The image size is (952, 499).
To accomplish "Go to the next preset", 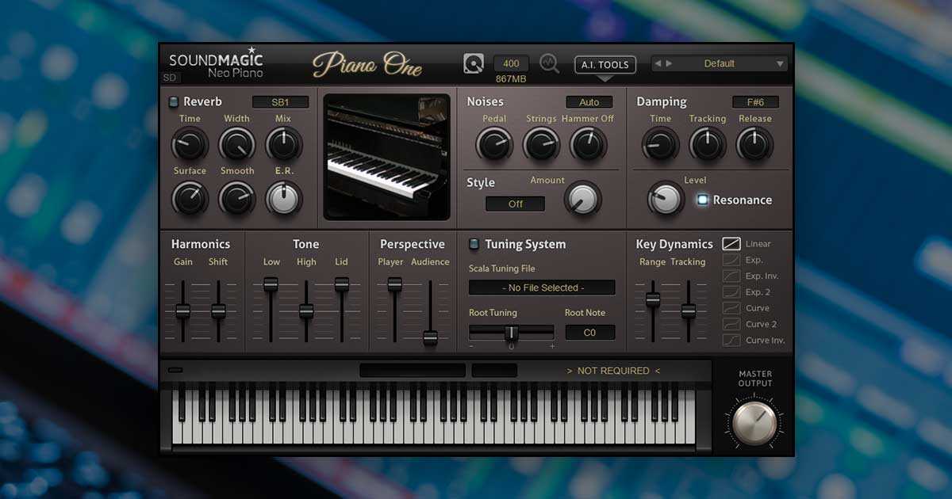I will coord(669,63).
